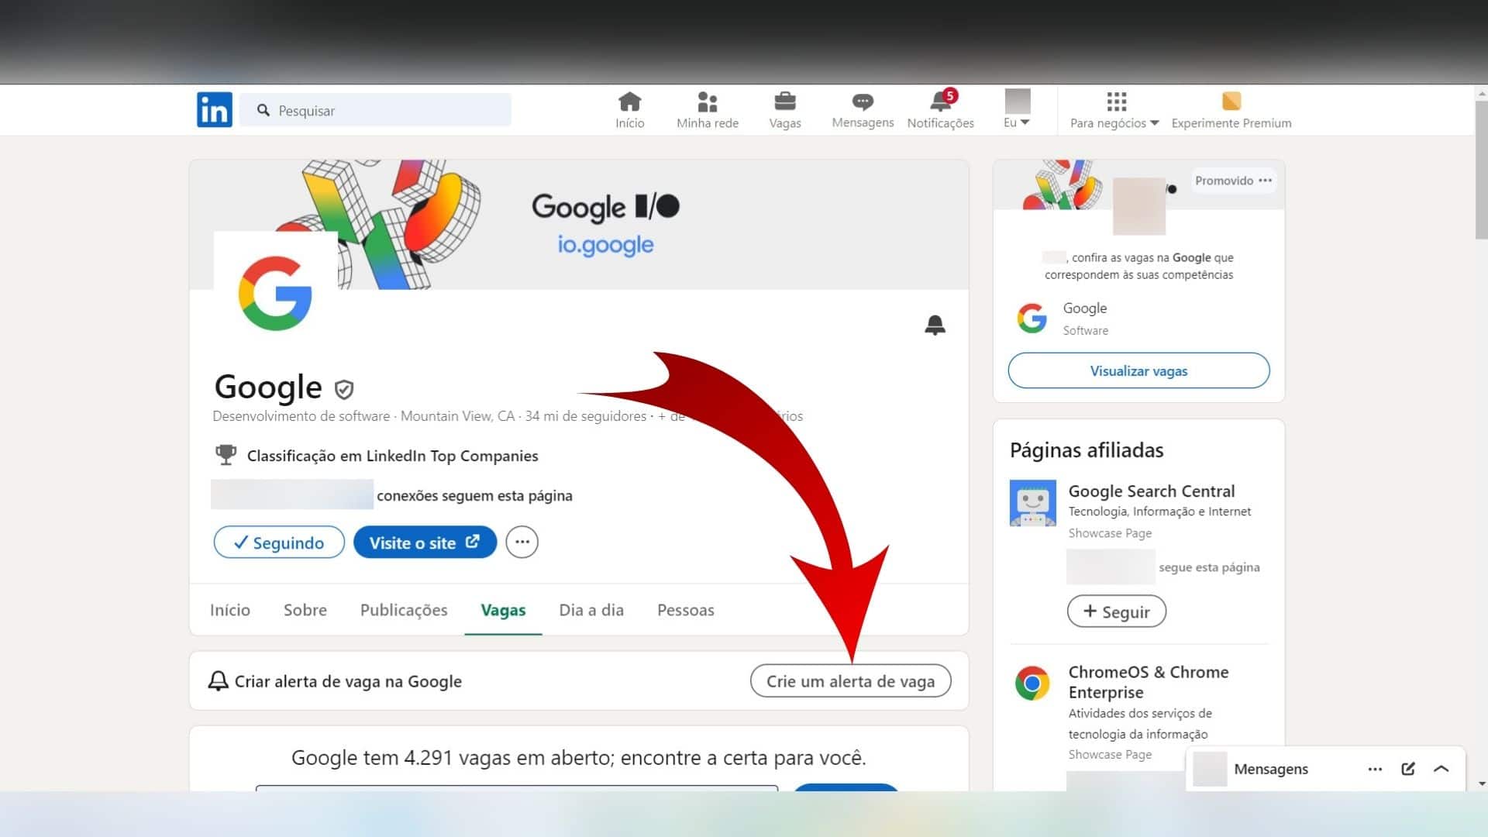Click the compose new message icon

1408,769
